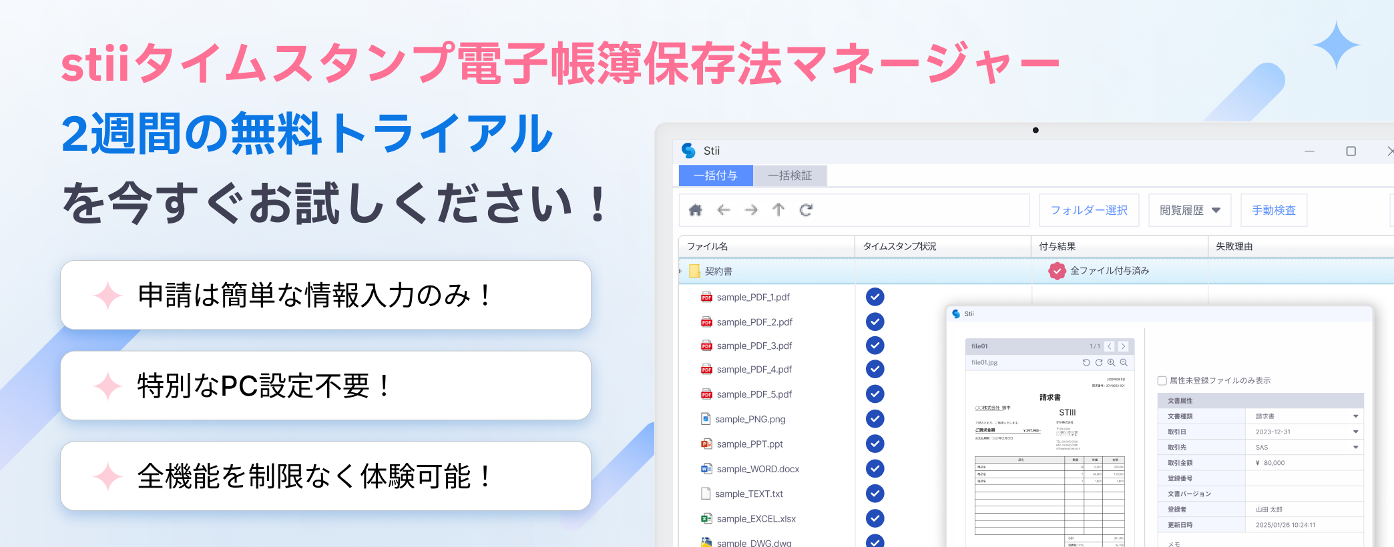Click the Stii logo in preview window title
Viewport: 1394px width, 547px height.
tap(956, 314)
